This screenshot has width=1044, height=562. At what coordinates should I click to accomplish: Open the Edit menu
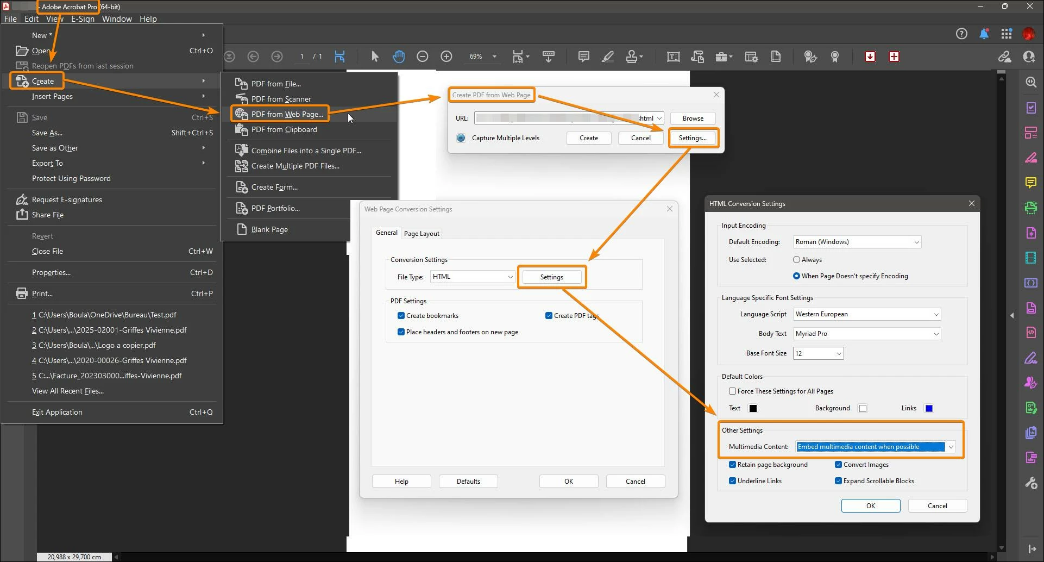tap(32, 18)
